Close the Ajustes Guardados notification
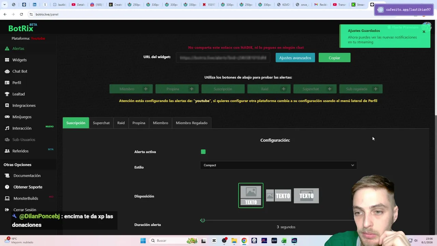Image resolution: width=437 pixels, height=246 pixels. click(x=424, y=31)
